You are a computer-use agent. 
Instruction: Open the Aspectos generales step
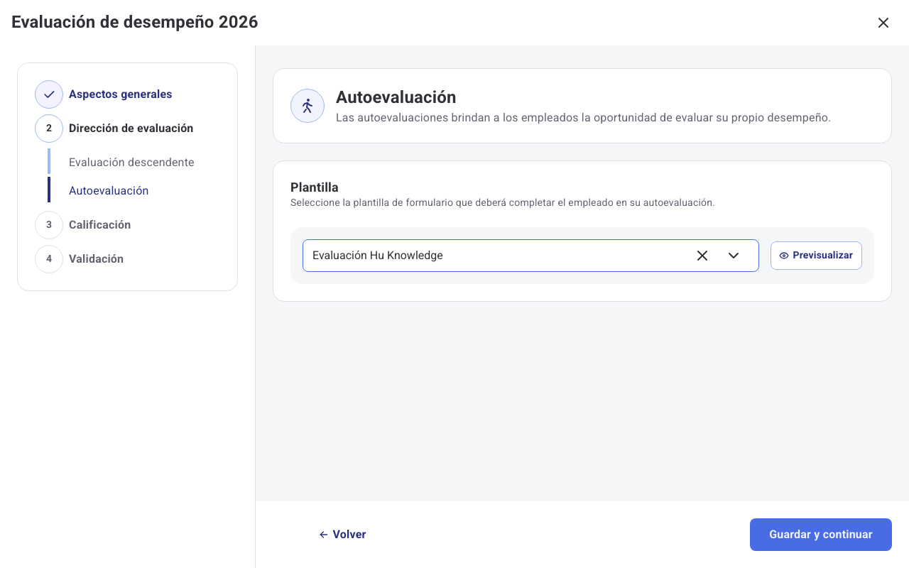[x=120, y=94]
